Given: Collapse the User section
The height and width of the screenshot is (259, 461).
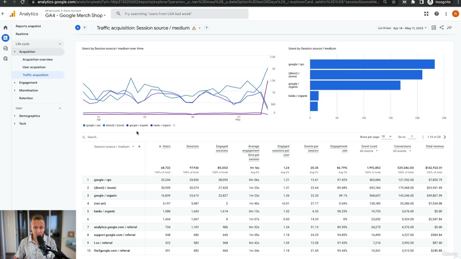Looking at the screenshot, I should point(60,108).
